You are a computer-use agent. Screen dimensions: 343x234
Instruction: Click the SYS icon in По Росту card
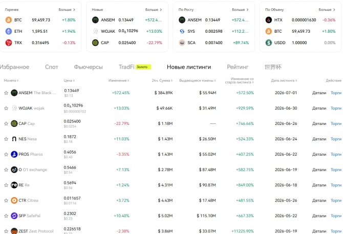(182, 31)
